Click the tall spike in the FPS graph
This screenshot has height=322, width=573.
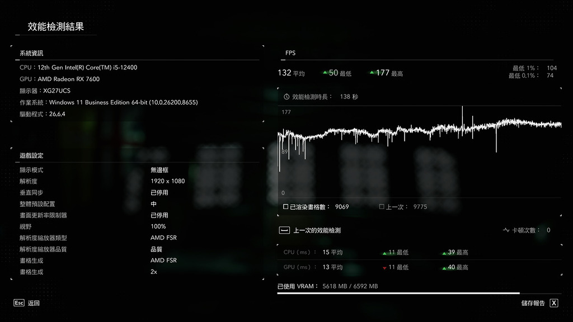(462, 121)
